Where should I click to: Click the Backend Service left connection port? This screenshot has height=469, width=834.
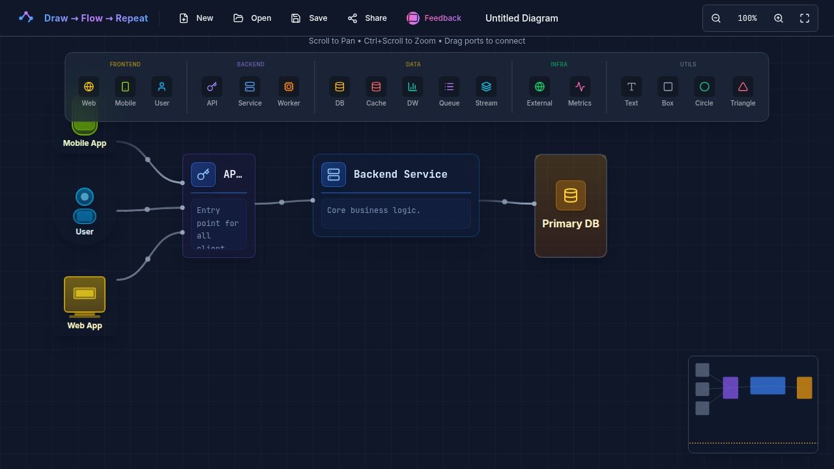(x=313, y=201)
